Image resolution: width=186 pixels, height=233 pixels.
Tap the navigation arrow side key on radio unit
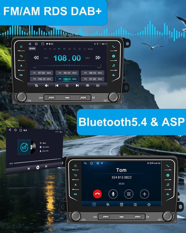pyautogui.click(x=21, y=66)
